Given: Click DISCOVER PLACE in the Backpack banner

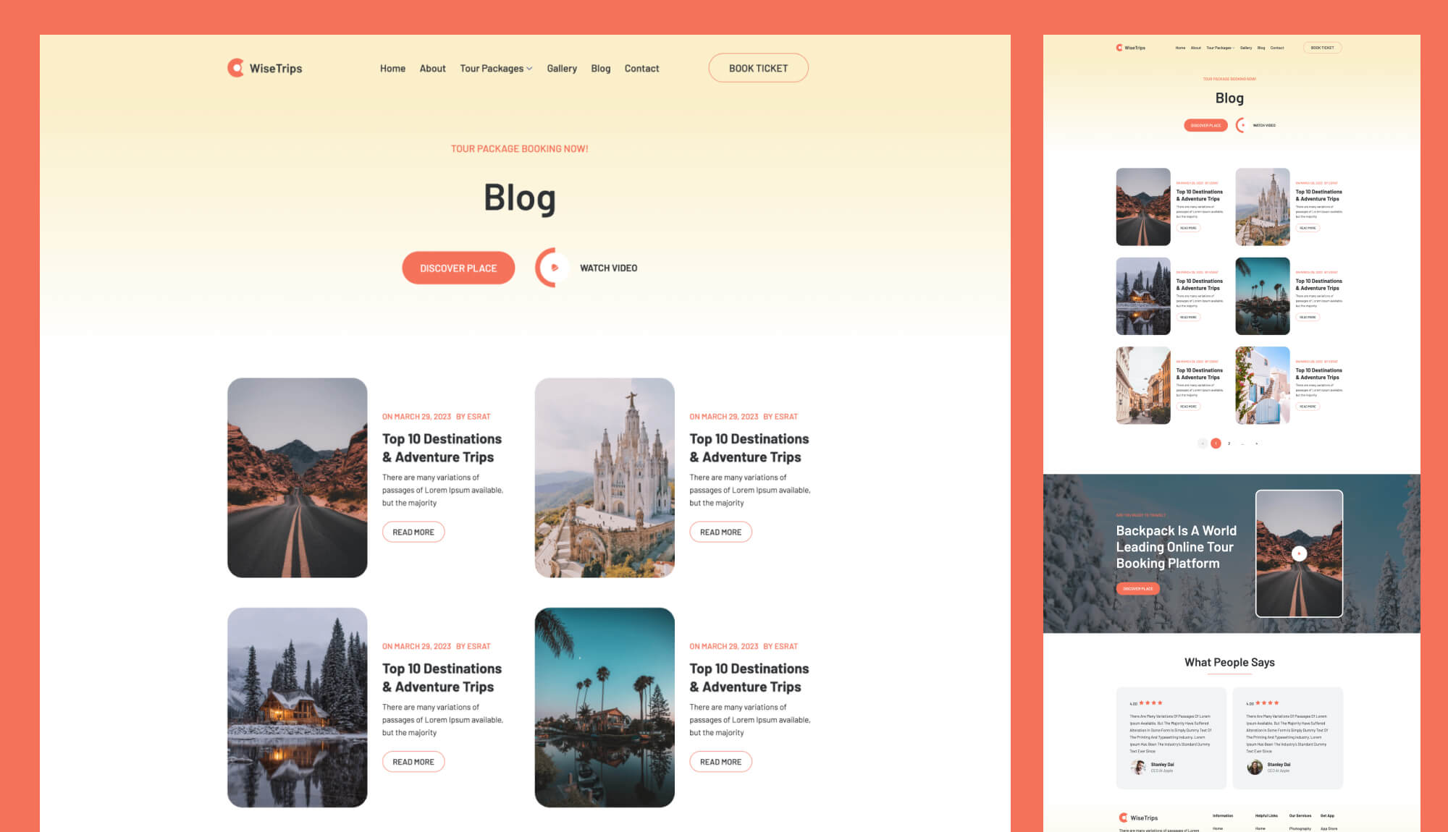Looking at the screenshot, I should [1140, 588].
